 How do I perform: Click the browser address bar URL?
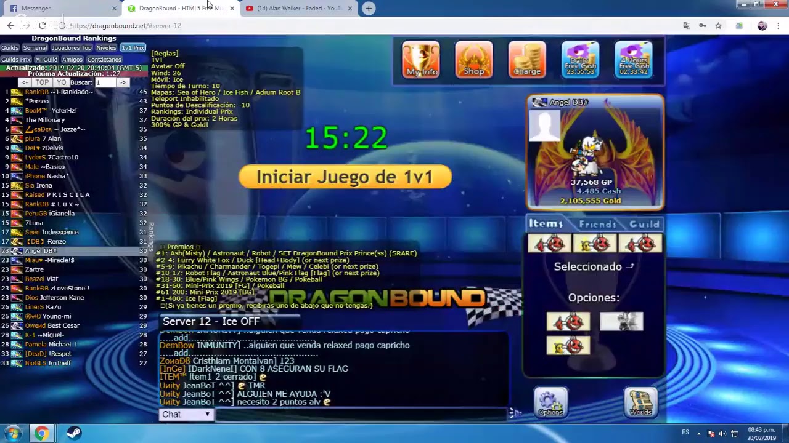pyautogui.click(x=125, y=26)
